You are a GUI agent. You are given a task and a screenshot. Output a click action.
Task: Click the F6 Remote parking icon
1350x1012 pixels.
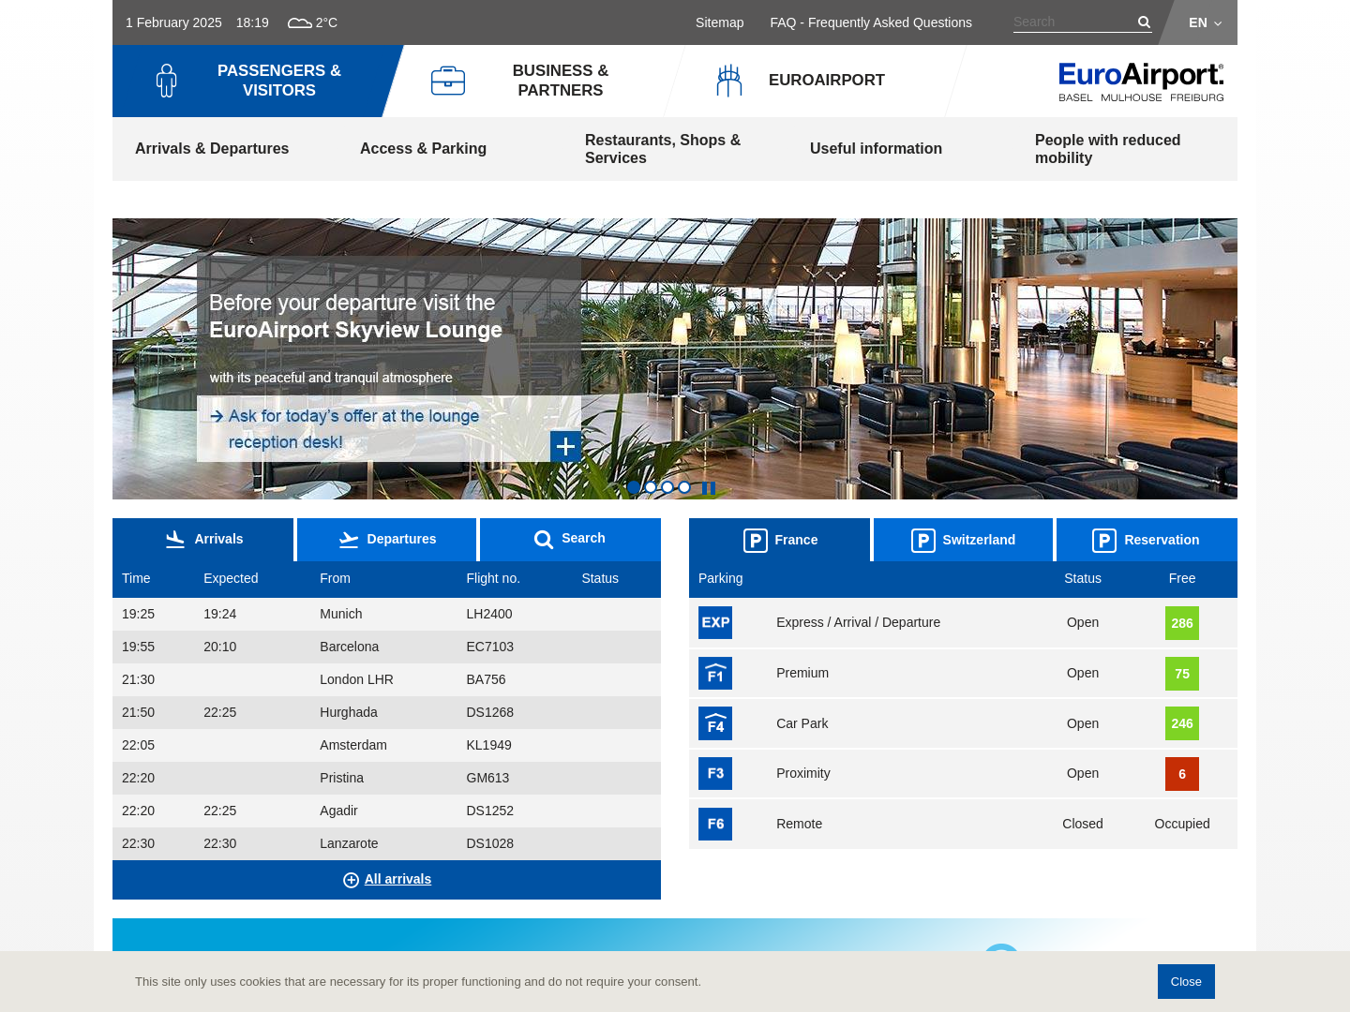(x=715, y=824)
